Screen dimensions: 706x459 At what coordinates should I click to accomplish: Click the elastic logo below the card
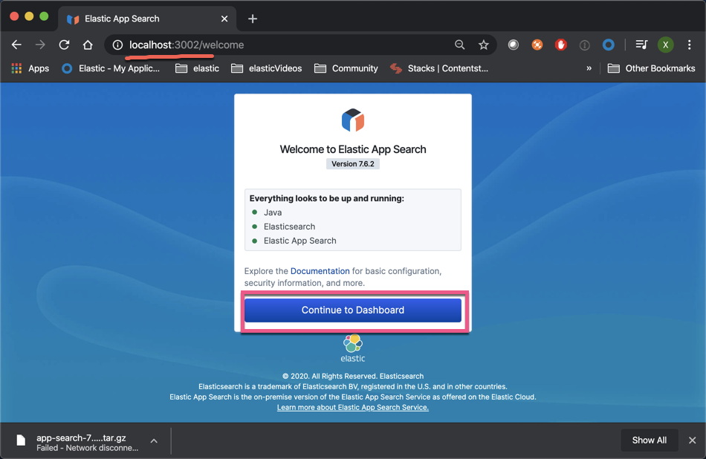point(353,349)
